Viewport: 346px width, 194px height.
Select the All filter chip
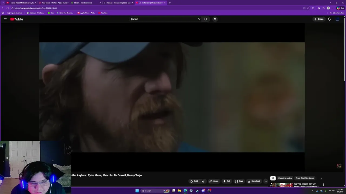[x=273, y=178]
